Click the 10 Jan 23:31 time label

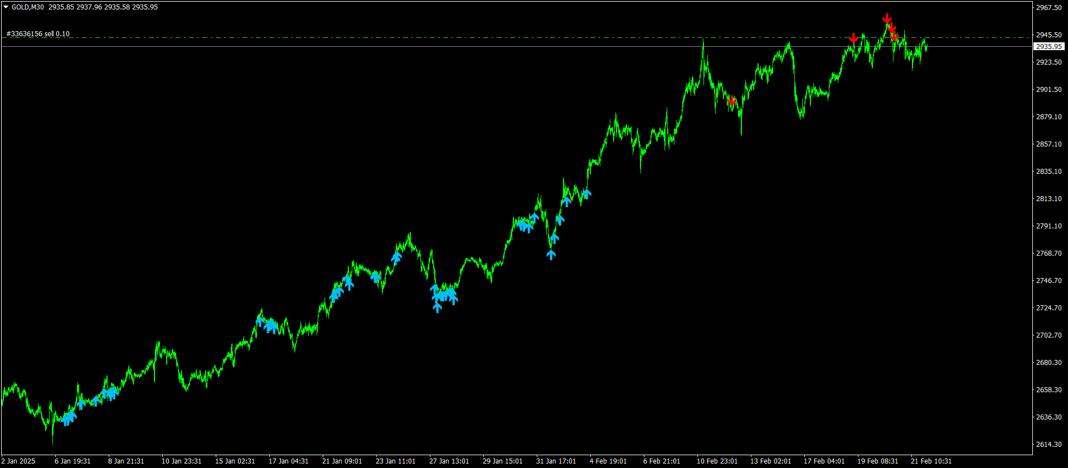point(182,461)
